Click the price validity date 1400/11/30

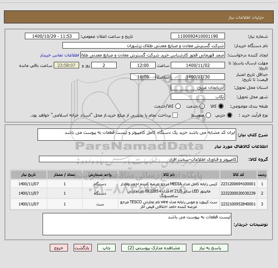[198, 77]
